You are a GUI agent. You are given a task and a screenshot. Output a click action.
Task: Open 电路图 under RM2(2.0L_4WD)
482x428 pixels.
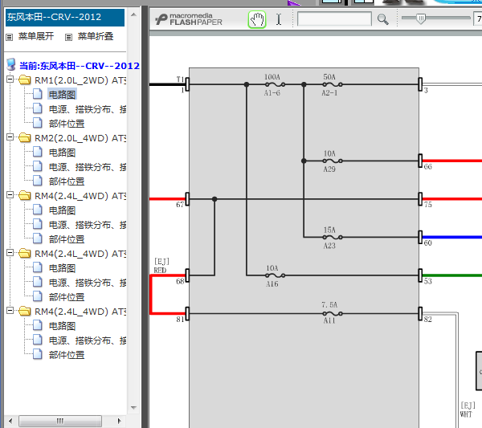tap(62, 153)
